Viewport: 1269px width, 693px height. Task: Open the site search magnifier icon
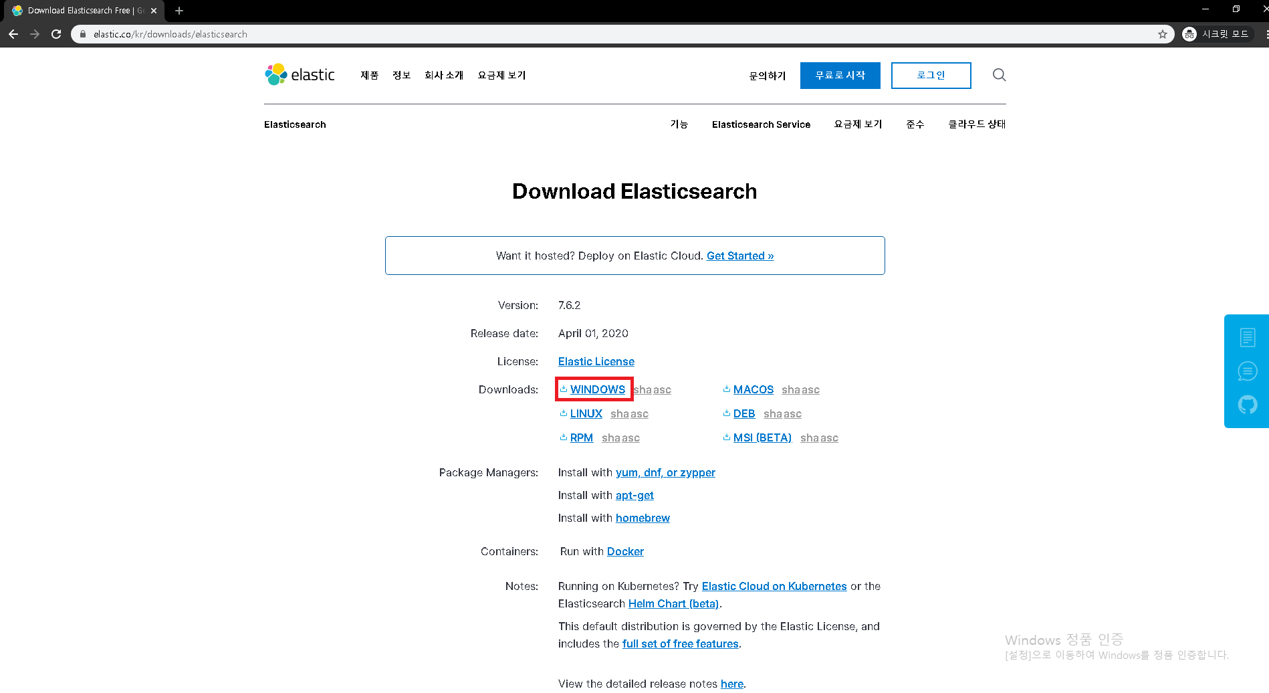[x=999, y=75]
